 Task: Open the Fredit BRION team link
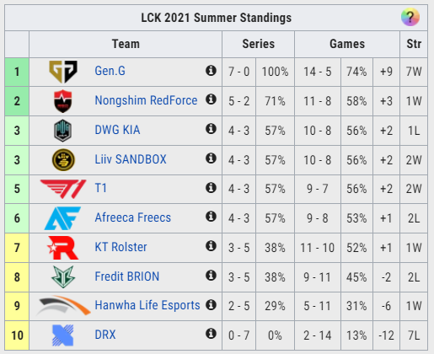click(127, 276)
